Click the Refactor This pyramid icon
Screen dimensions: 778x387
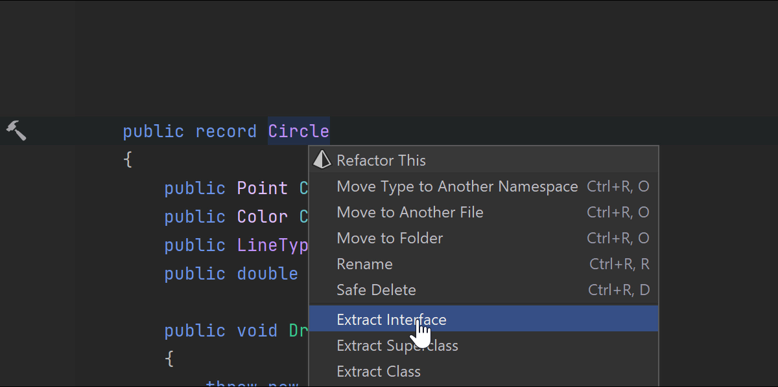pos(322,160)
